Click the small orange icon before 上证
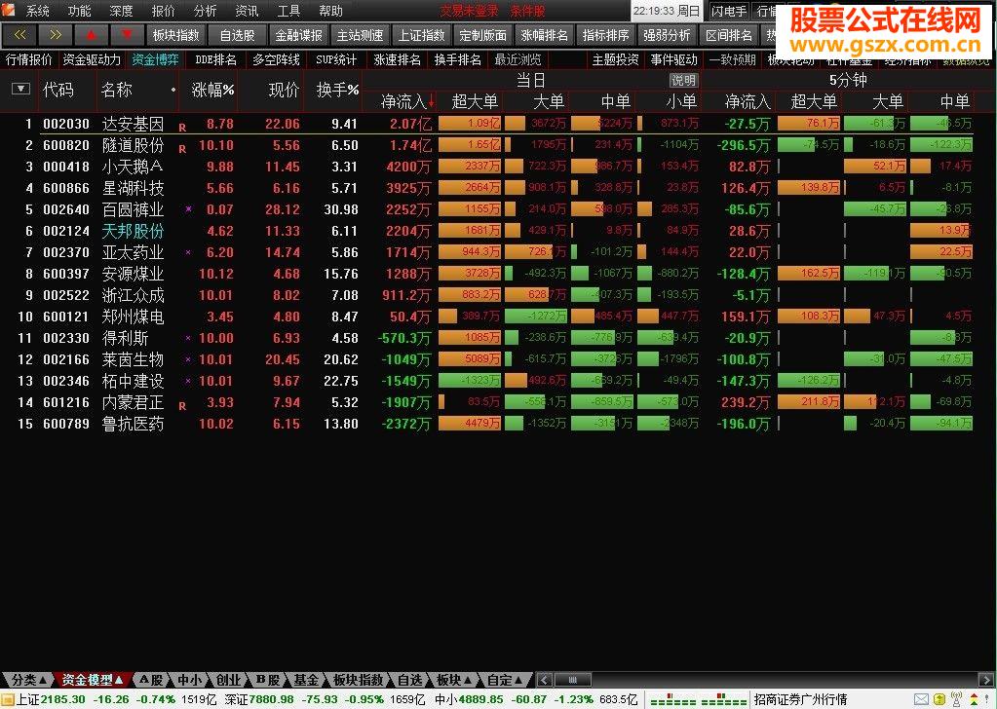Viewport: 997px width, 709px height. pyautogui.click(x=8, y=700)
